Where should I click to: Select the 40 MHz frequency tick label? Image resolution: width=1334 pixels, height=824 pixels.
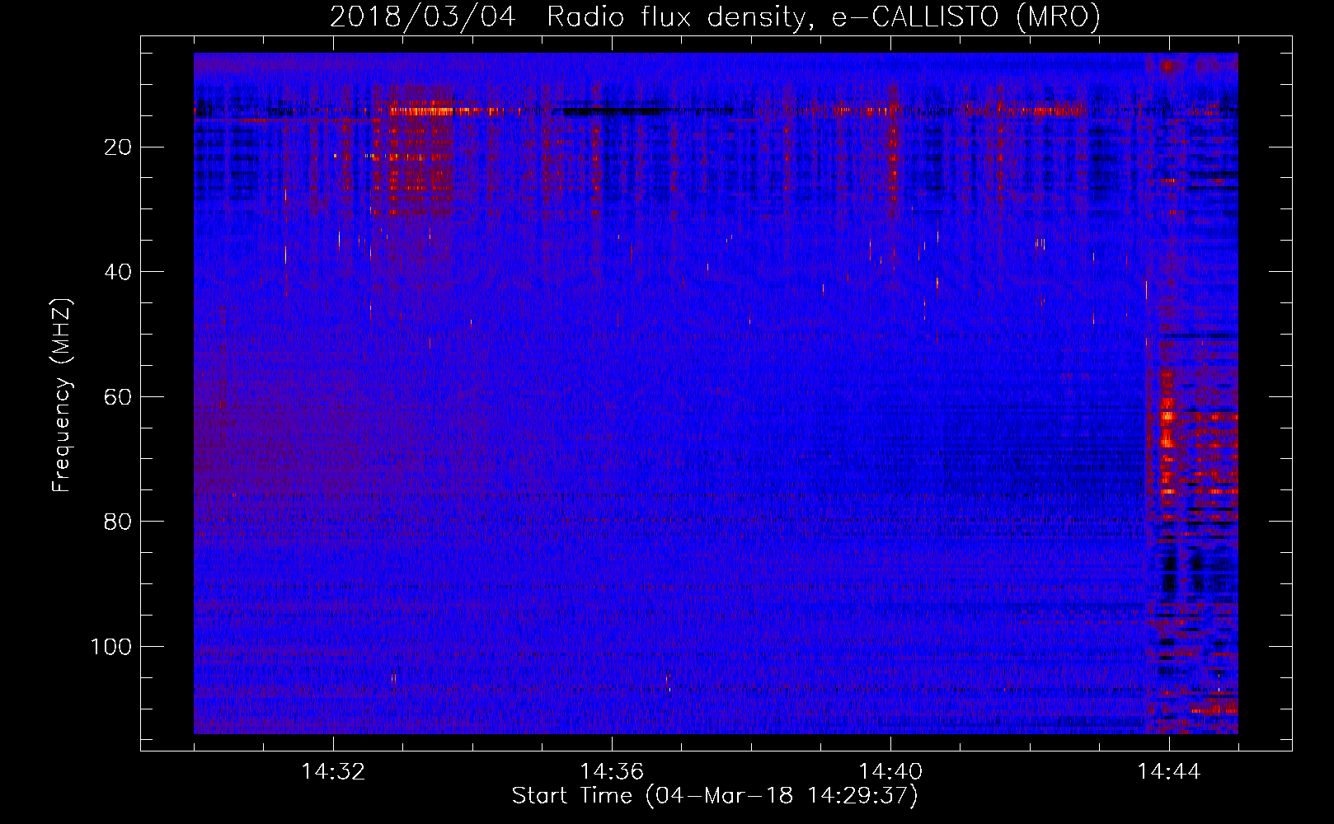pos(119,272)
